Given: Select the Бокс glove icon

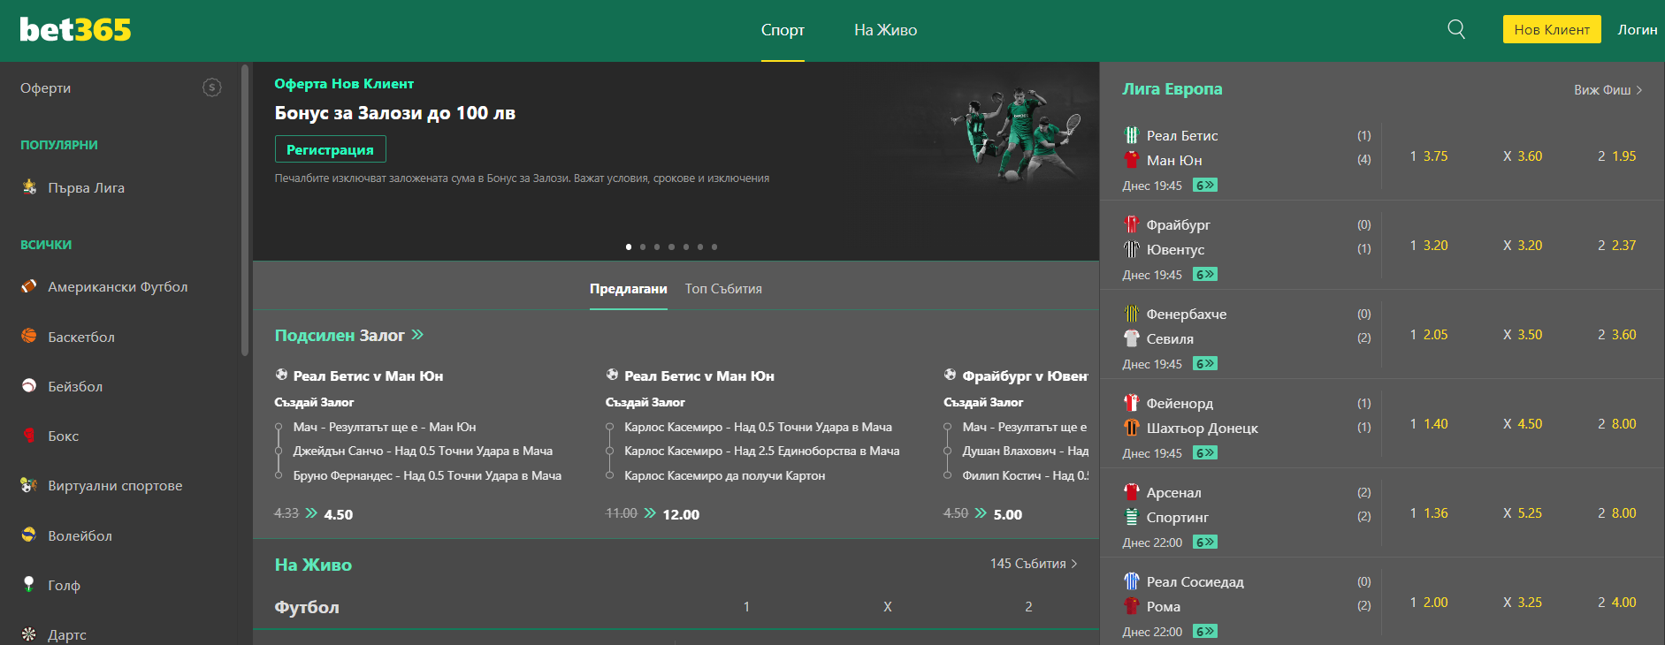Looking at the screenshot, I should pyautogui.click(x=29, y=436).
